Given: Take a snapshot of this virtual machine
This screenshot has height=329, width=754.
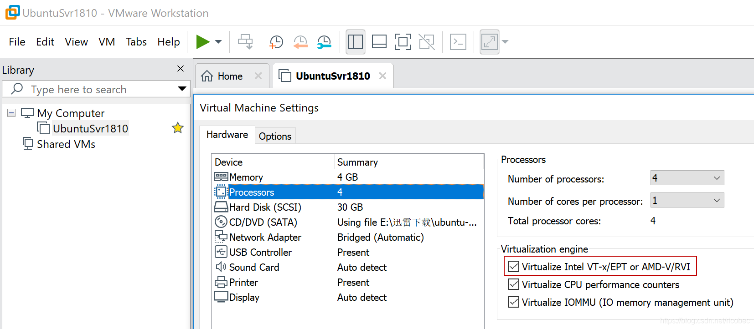Looking at the screenshot, I should (276, 42).
